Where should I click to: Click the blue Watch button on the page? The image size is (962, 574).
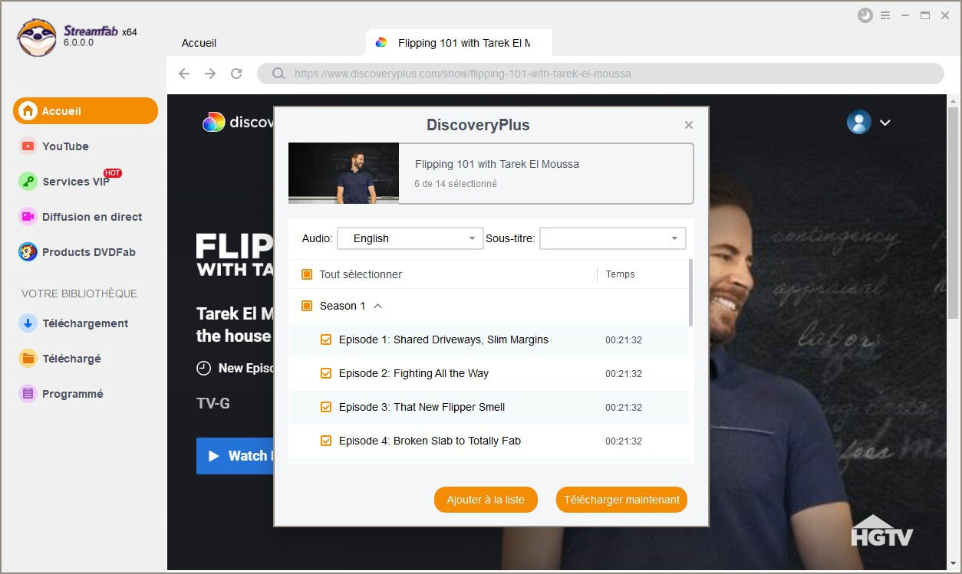coord(235,456)
